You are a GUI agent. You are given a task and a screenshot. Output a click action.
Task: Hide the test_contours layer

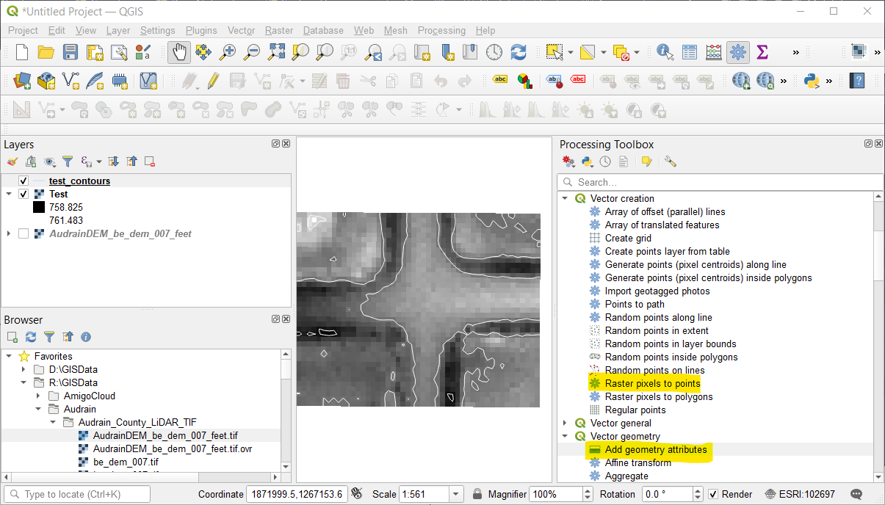click(x=23, y=181)
